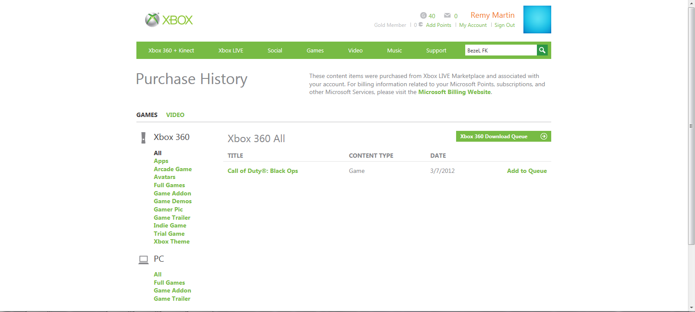Click the message count 0
Viewport: 695px width, 312px height.
pos(456,16)
